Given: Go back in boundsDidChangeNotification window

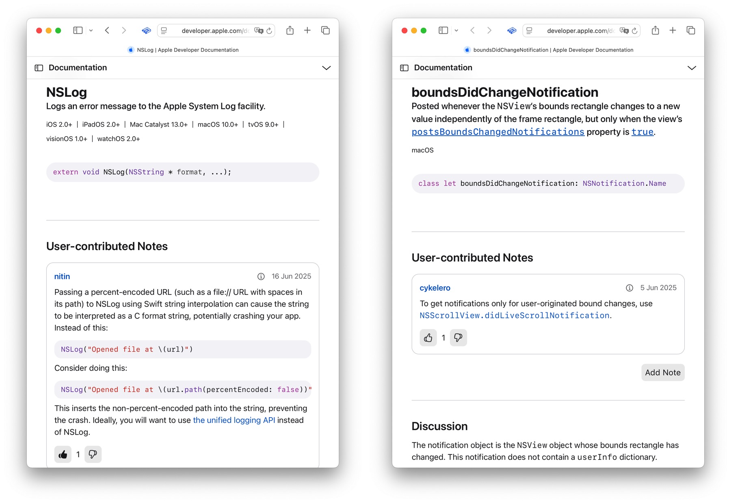Looking at the screenshot, I should [473, 30].
